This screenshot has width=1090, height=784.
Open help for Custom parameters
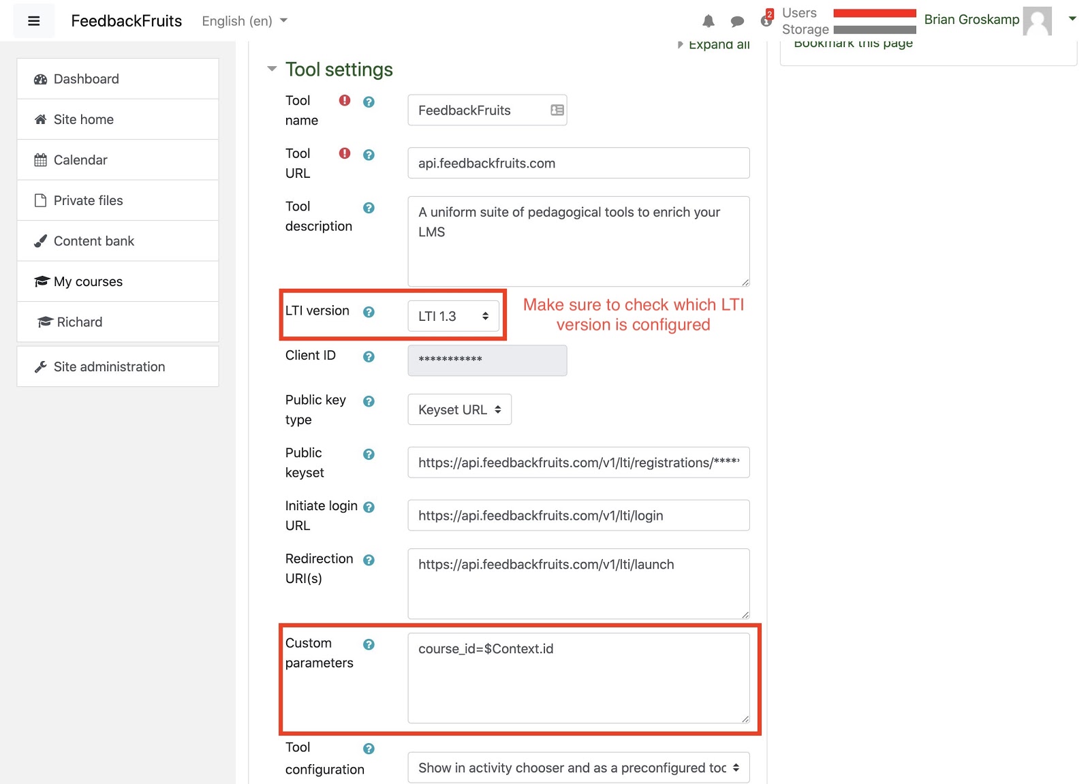click(369, 644)
